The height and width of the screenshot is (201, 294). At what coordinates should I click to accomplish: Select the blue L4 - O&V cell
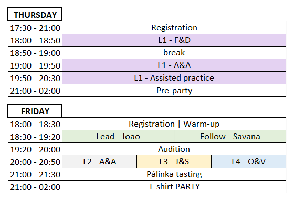(249, 162)
